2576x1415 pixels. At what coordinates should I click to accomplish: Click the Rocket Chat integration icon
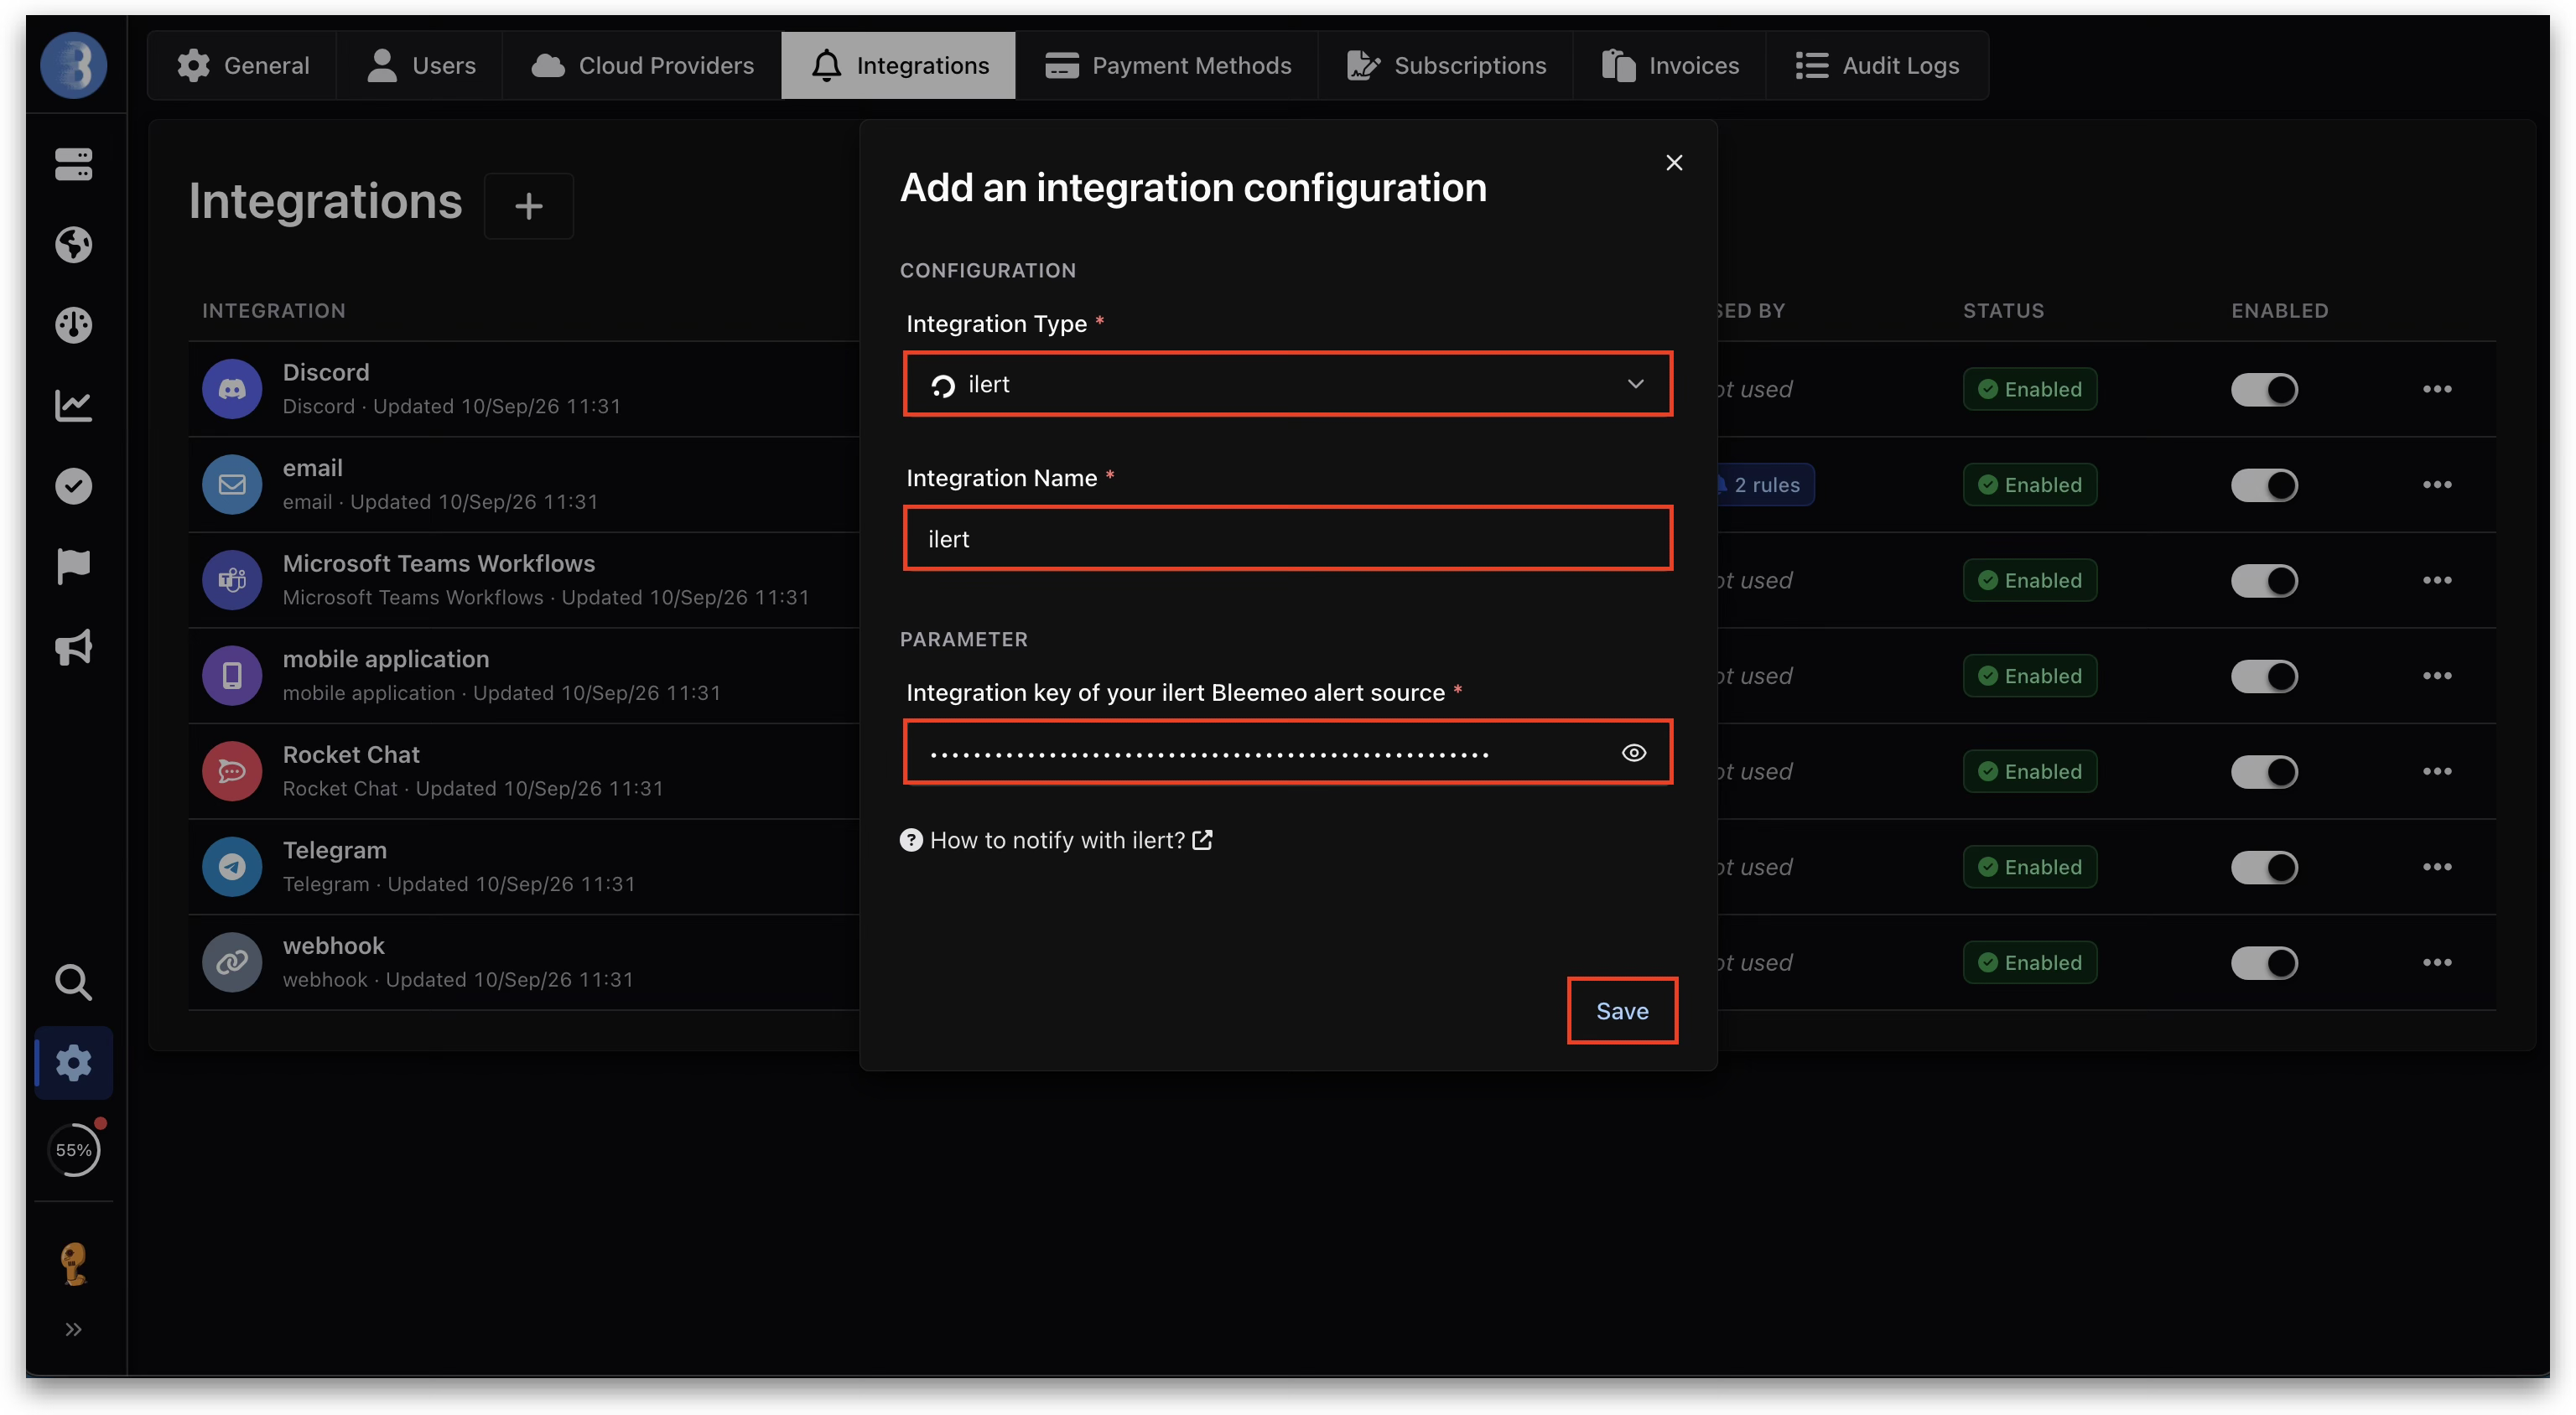(x=232, y=771)
